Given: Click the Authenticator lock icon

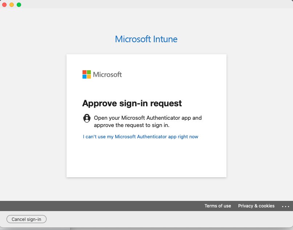Looking at the screenshot, I should [x=87, y=118].
